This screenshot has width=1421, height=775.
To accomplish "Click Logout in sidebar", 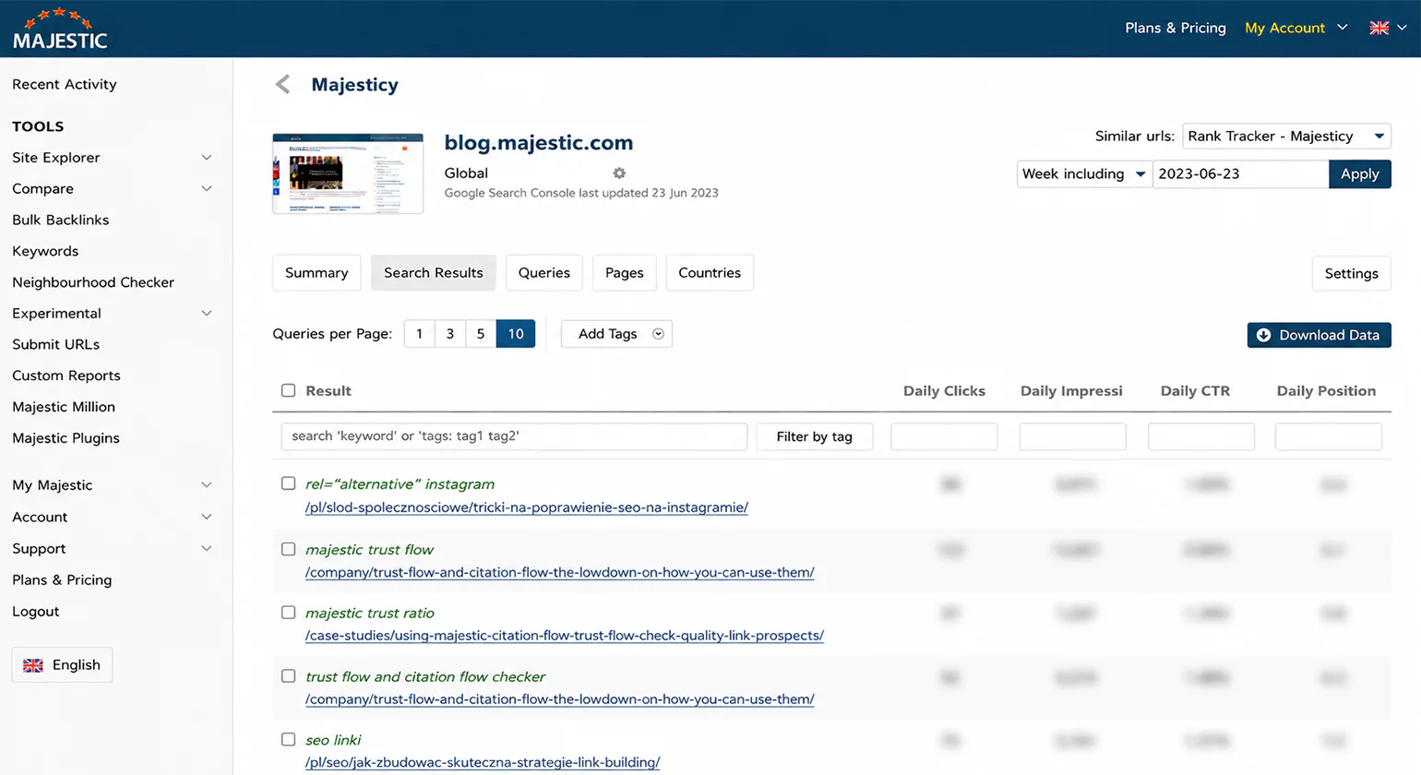I will [36, 611].
